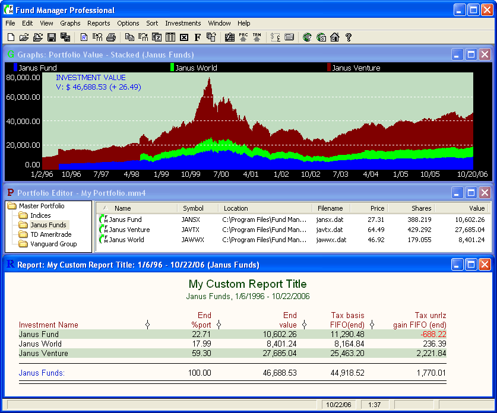Click the Janus Venture row icon in Portfolio Editor
Viewport: 497px width, 413px height.
(103, 229)
